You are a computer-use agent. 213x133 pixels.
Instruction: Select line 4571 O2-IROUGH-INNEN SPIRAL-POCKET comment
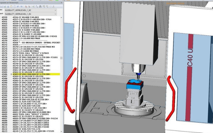[33, 43]
